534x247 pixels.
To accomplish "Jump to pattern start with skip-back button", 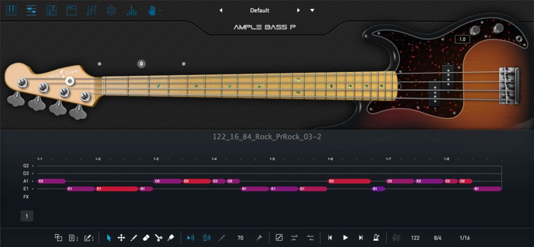I will pos(330,238).
